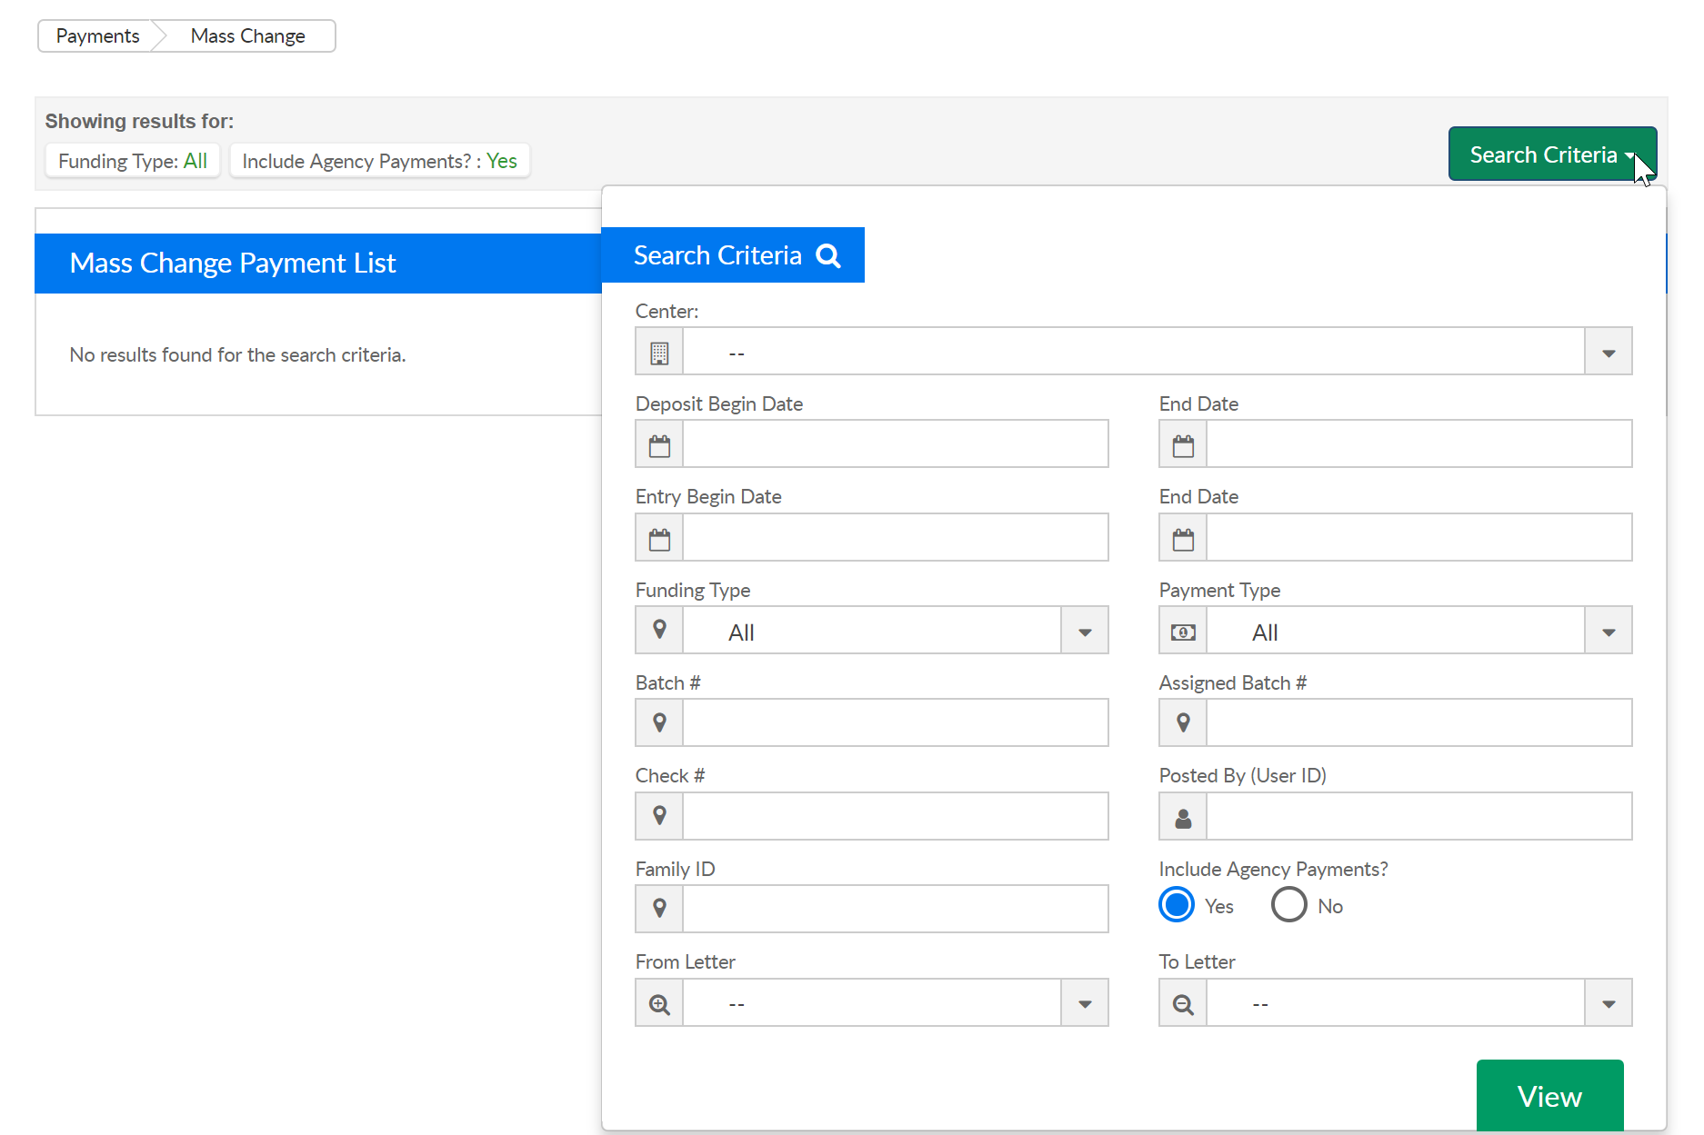The height and width of the screenshot is (1135, 1704).
Task: Select No for Include Agency Payments
Action: click(1288, 905)
